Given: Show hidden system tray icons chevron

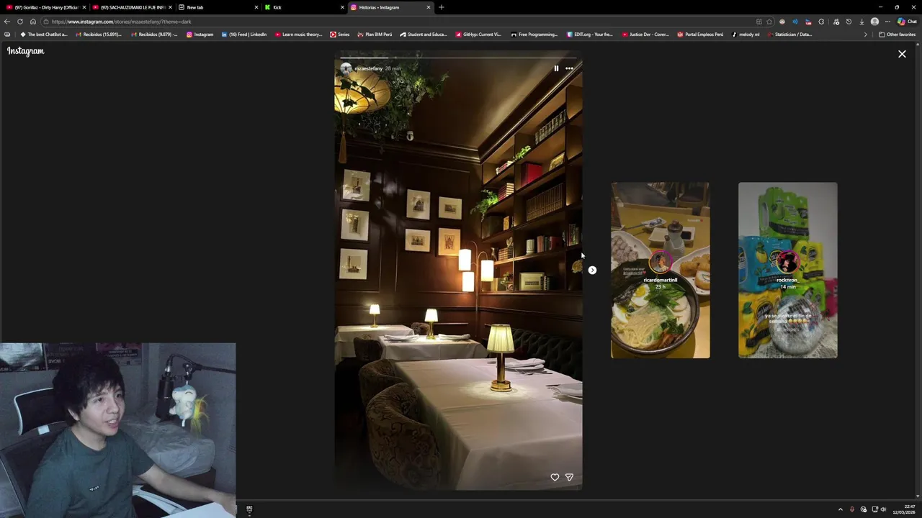Looking at the screenshot, I should click(x=840, y=509).
